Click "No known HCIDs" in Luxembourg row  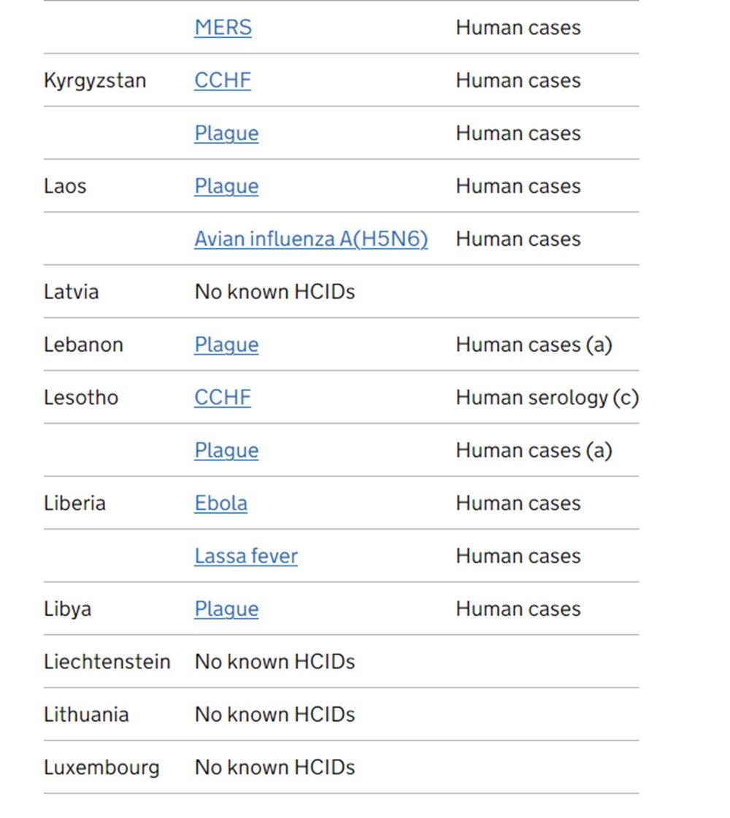coord(274,768)
